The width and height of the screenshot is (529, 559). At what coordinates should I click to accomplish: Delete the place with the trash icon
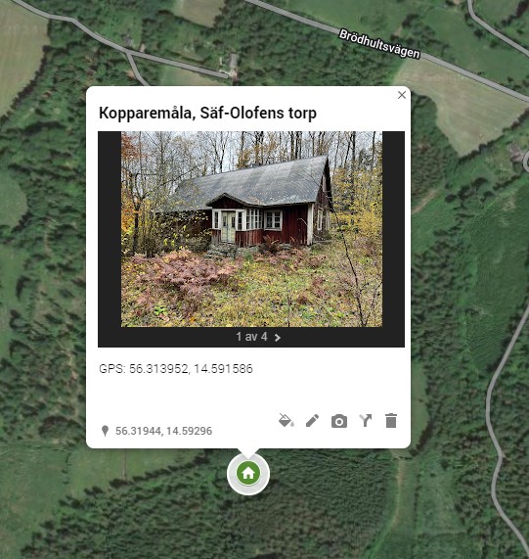pyautogui.click(x=391, y=421)
